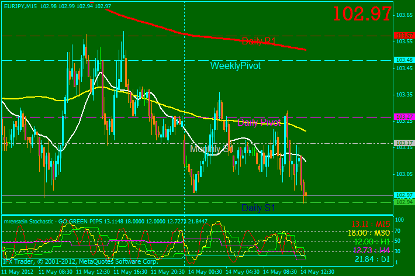Image resolution: width=415 pixels, height=276 pixels.
Task: Click the 103.48 price tag on axis
Action: click(x=404, y=60)
